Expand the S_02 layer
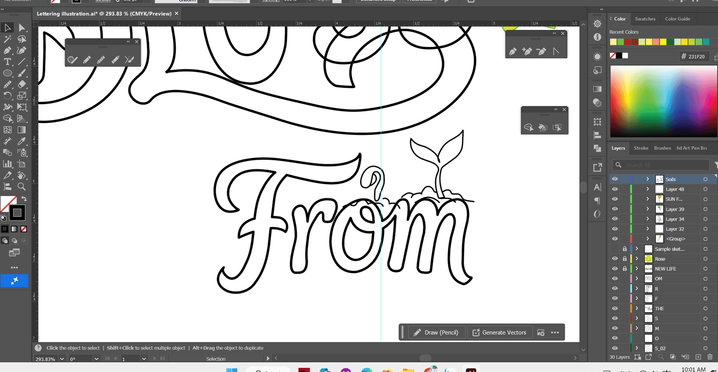718x372 pixels. coord(637,348)
